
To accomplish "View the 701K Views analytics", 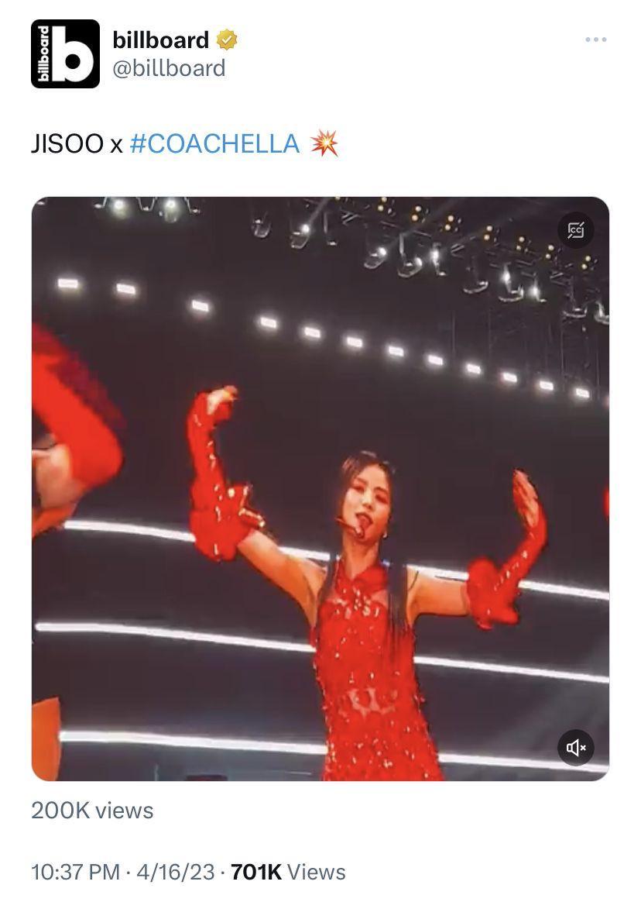I will click(x=288, y=872).
